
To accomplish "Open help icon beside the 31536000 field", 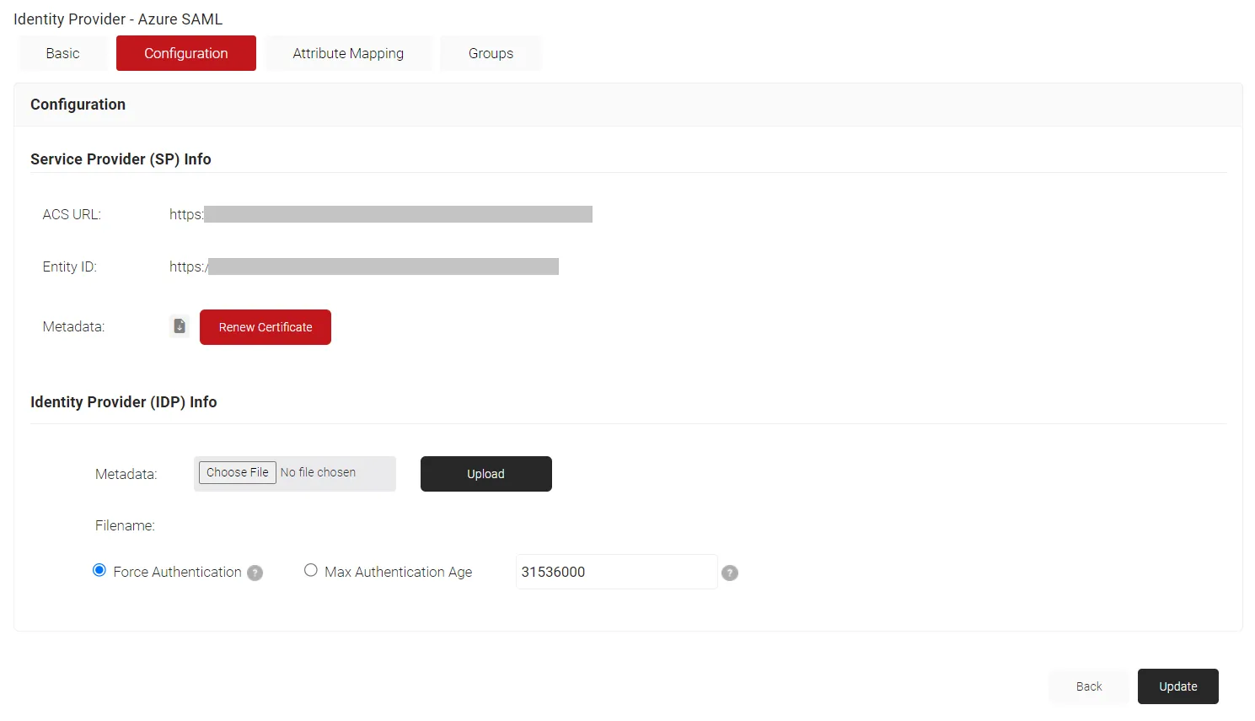I will pyautogui.click(x=730, y=573).
